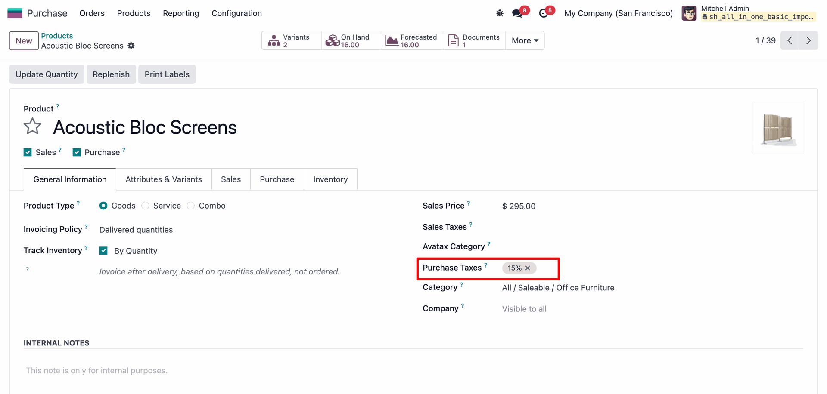This screenshot has height=394, width=827.
Task: Open the conversations chat icon
Action: (517, 13)
